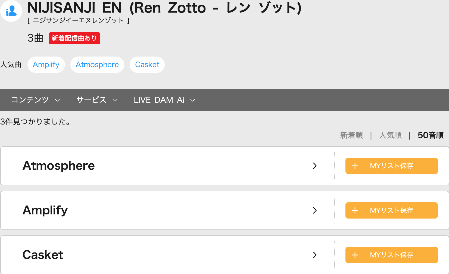Viewport: 449px width, 274px height.
Task: Open the popular song Amplify link
Action: tap(46, 65)
